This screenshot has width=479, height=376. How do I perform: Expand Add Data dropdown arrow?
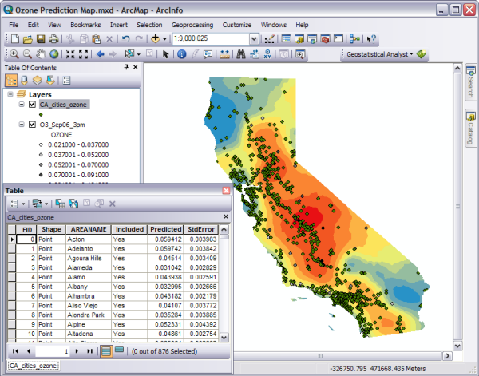click(164, 39)
